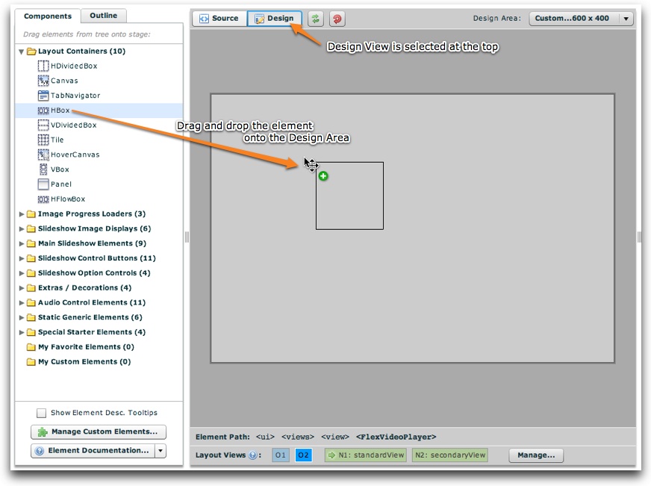Open the Design Area size dropdown
This screenshot has height=486, width=651.
tap(582, 19)
